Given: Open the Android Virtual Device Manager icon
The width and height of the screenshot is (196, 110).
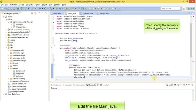Looking at the screenshot, I should click(22, 9).
